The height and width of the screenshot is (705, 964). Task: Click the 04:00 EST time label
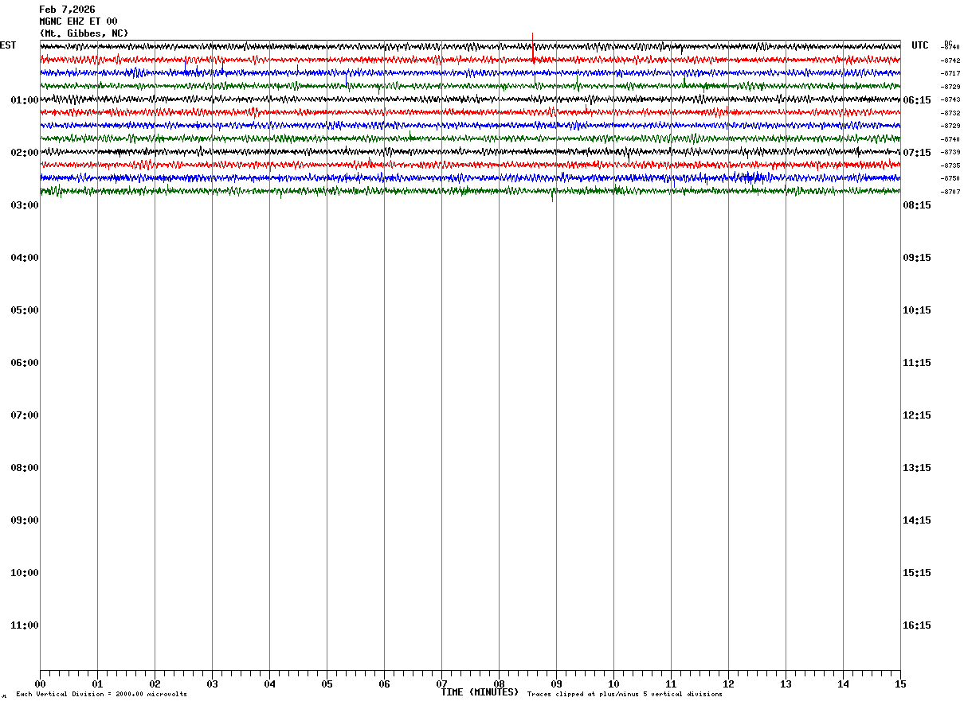pos(25,258)
